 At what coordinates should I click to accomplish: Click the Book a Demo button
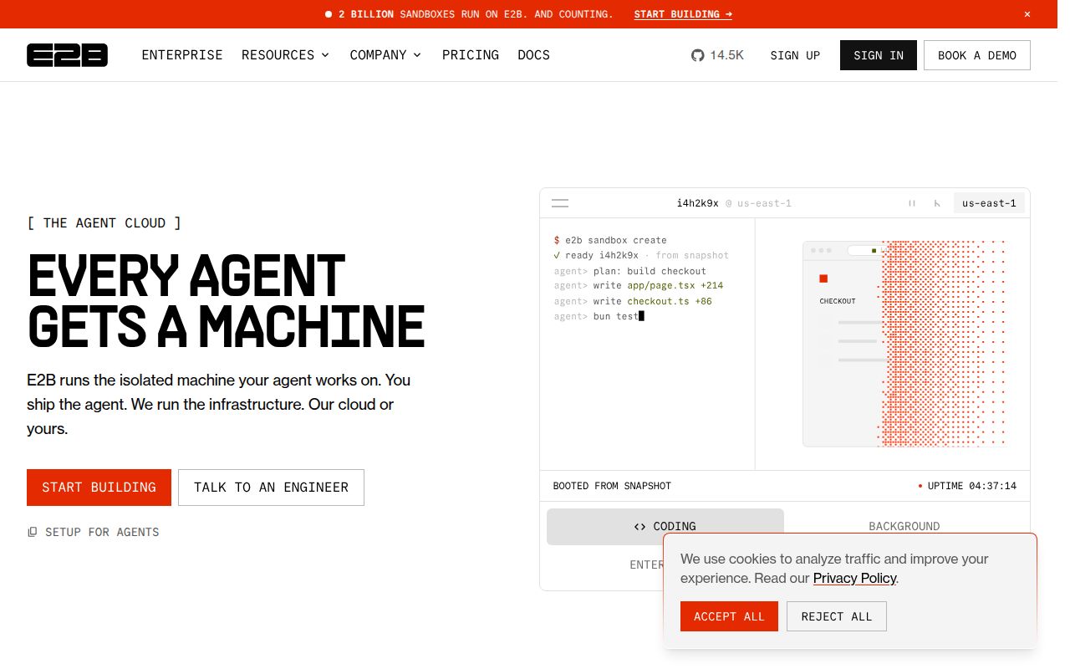[x=977, y=55]
